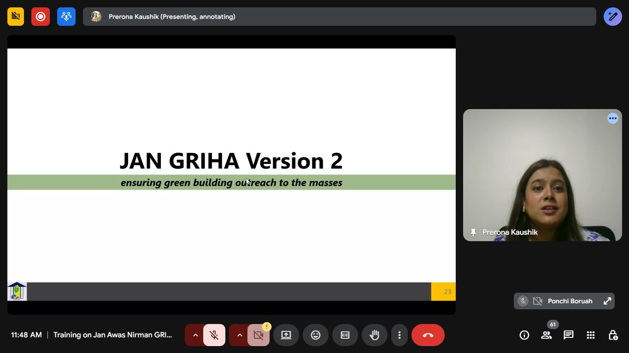The width and height of the screenshot is (629, 353).
Task: Turn on captions with the CC button
Action: point(345,335)
